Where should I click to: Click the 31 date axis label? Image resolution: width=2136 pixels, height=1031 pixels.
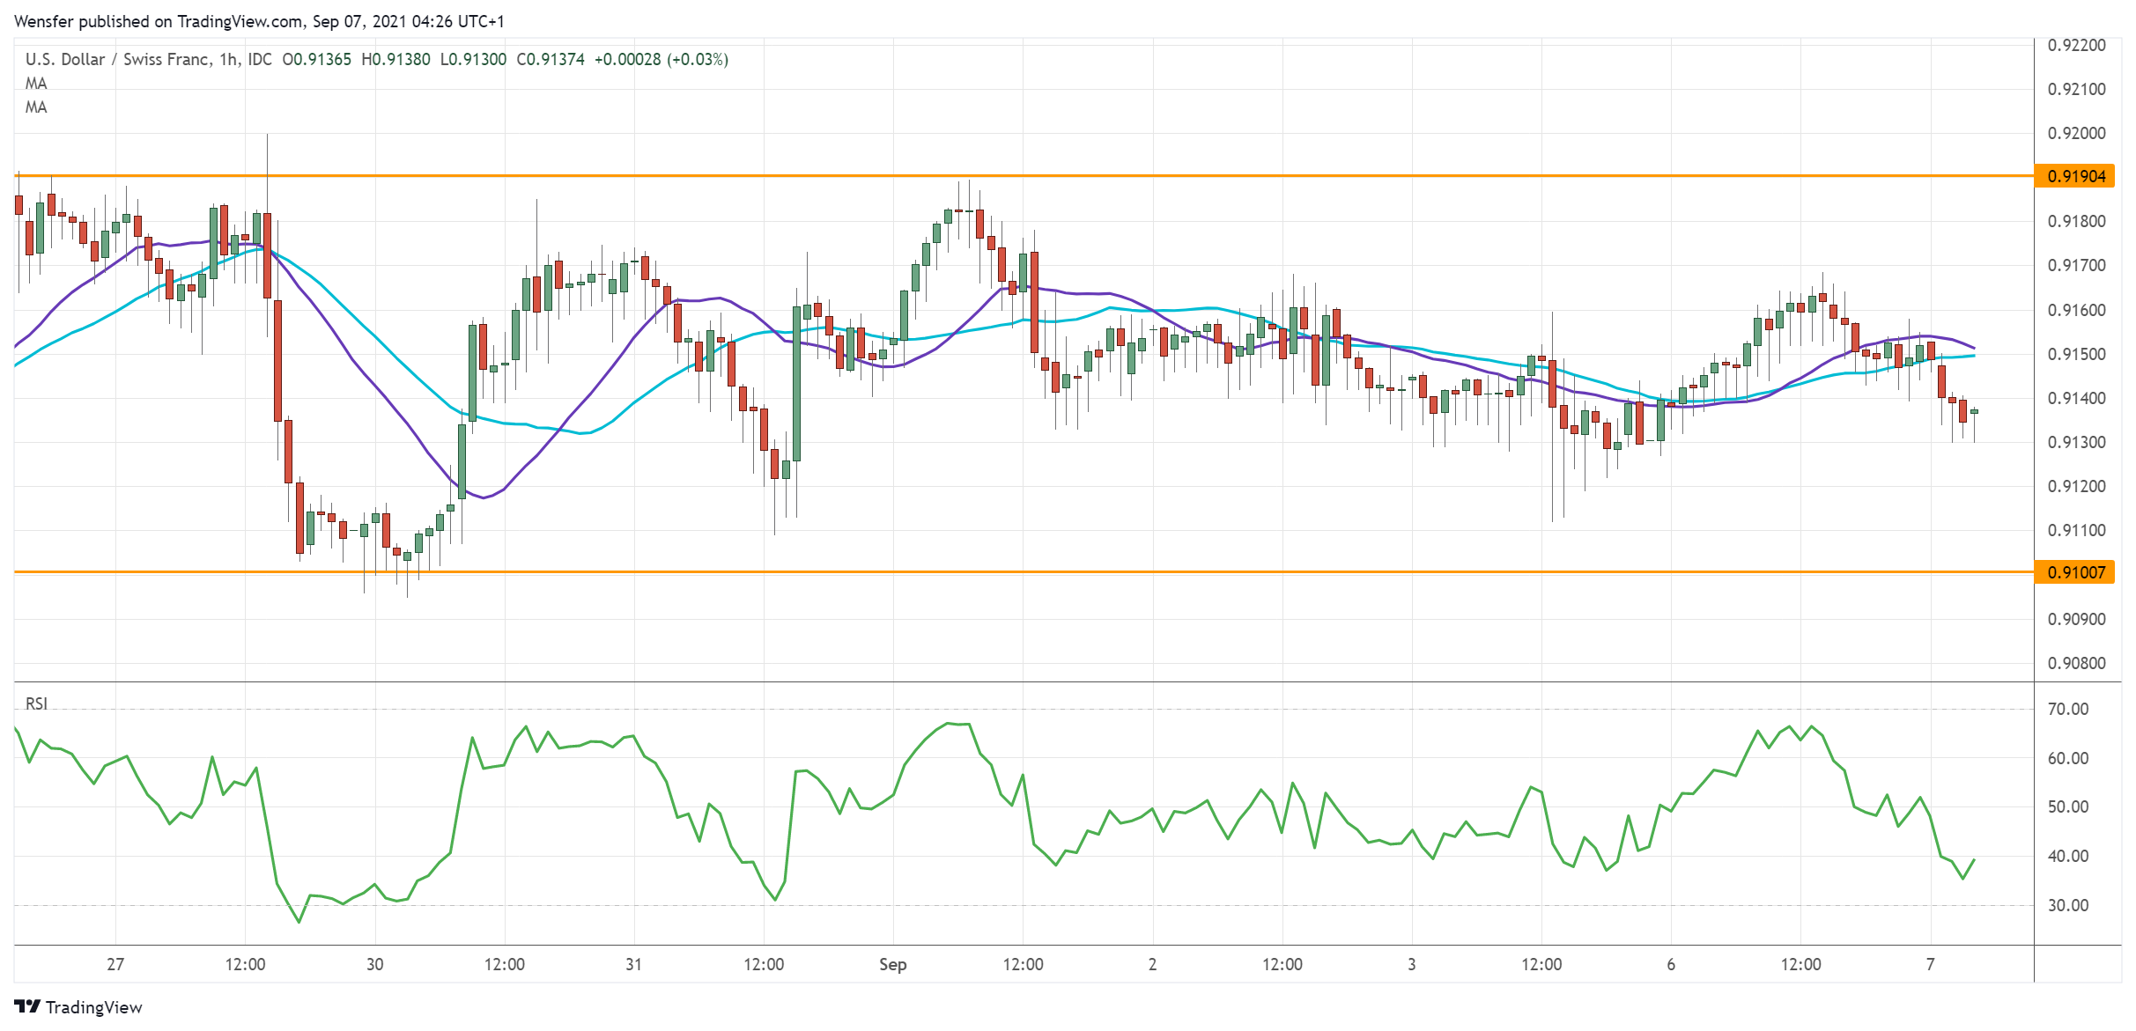point(633,964)
